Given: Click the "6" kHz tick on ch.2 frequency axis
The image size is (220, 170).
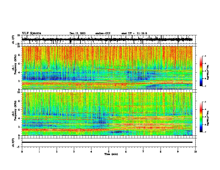Looking at the screenshot, I should (19, 110).
